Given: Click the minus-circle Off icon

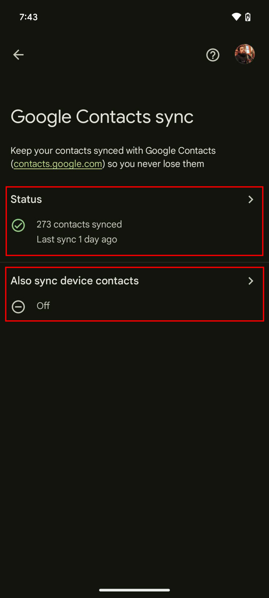Looking at the screenshot, I should (x=18, y=306).
